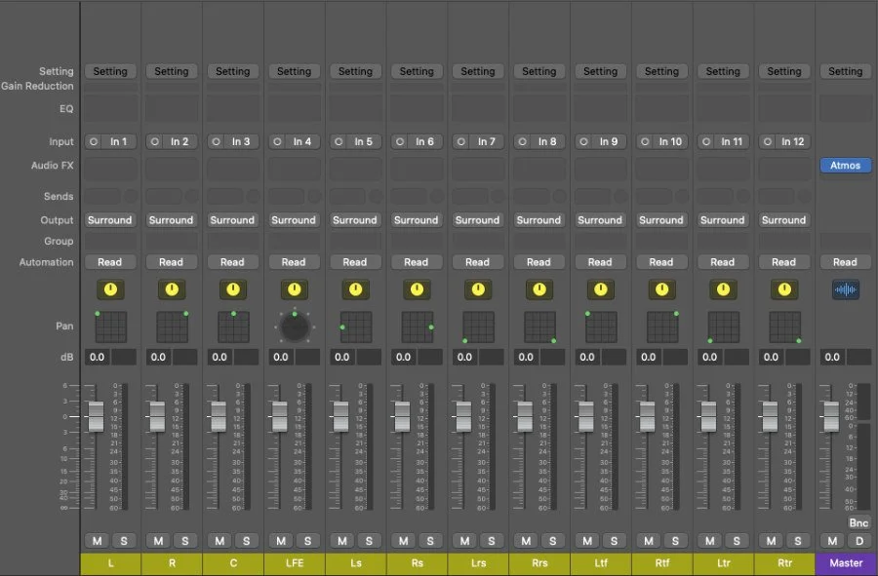Select the Lrs channel name label
878x576 pixels.
coord(478,563)
